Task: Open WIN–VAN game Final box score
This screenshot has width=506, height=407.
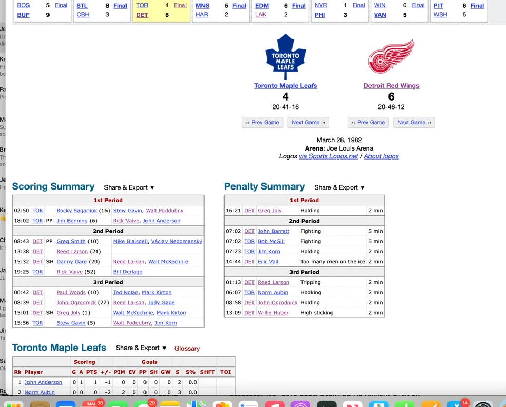Action: coord(418,5)
